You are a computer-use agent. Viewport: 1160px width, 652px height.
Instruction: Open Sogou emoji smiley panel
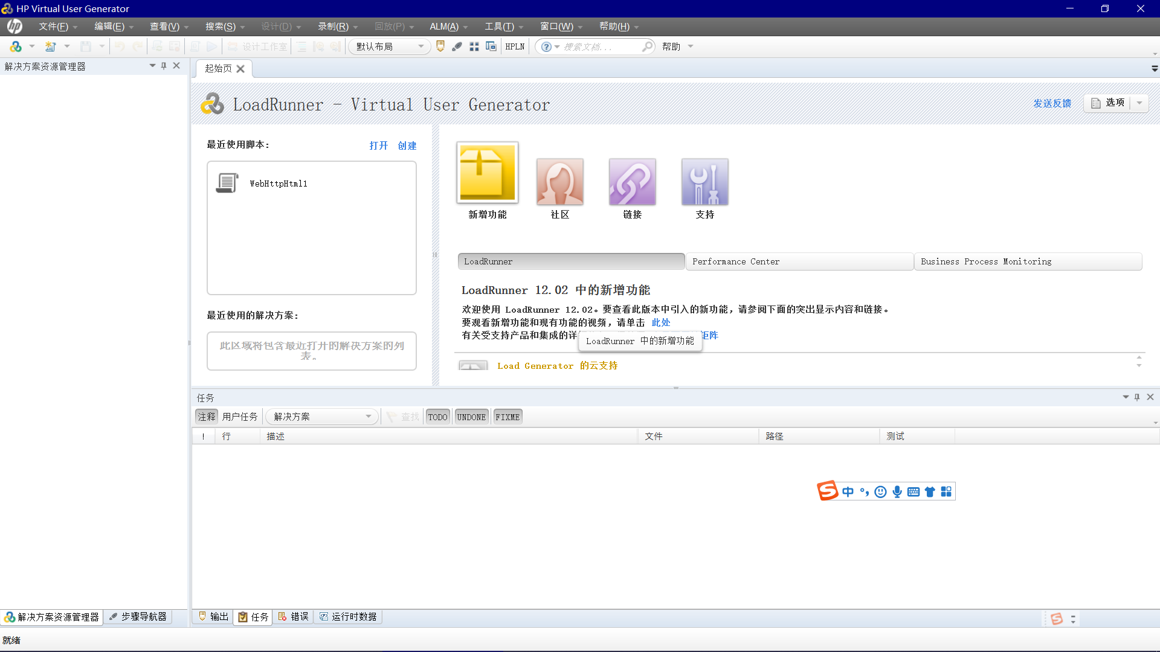point(881,491)
